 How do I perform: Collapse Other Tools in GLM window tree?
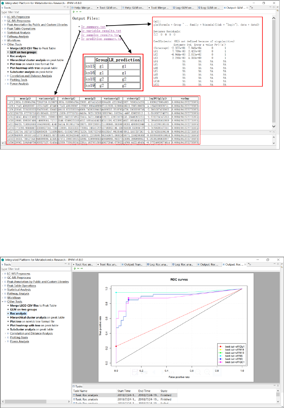pyautogui.click(x=3, y=45)
